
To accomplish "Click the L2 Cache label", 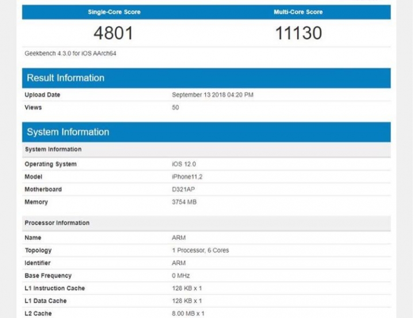I will click(x=38, y=313).
